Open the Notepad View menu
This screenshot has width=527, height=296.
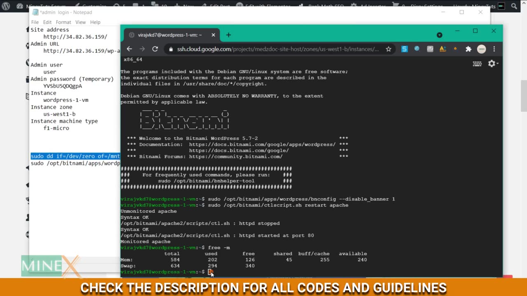click(x=80, y=22)
